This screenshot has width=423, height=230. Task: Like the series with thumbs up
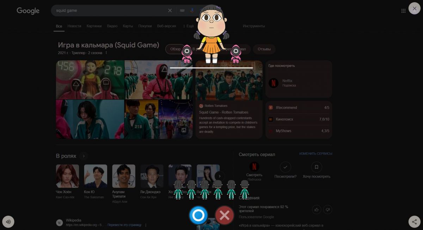click(x=317, y=210)
